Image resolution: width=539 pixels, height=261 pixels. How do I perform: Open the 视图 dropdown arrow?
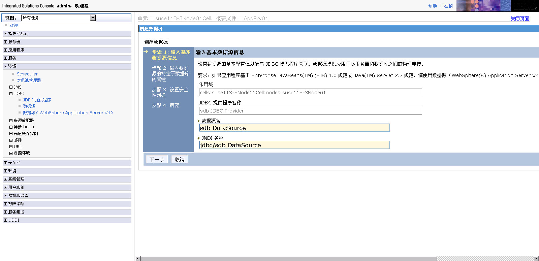(93, 18)
